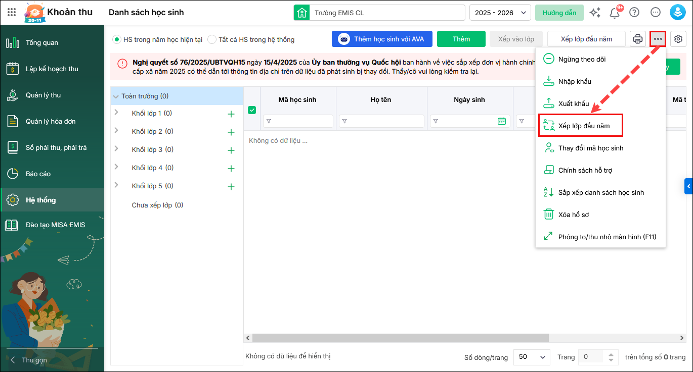
Task: Open the settings gear beside the ellipsis
Action: (x=678, y=39)
